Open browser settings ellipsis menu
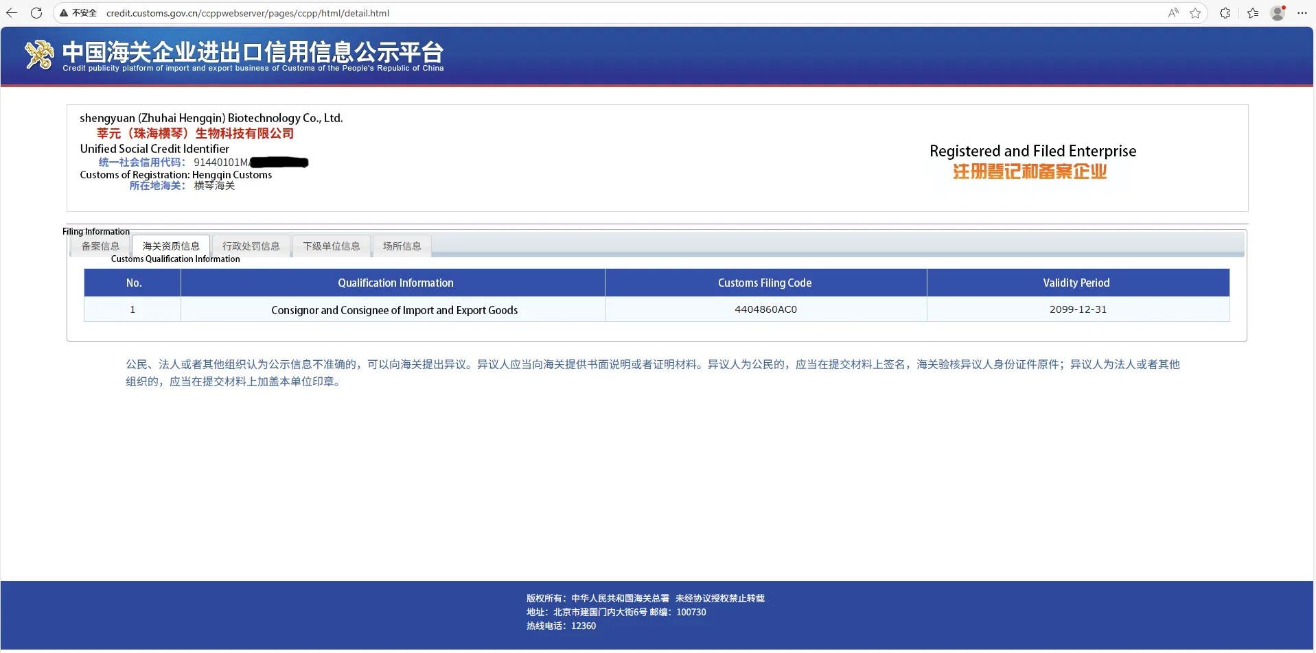1316x653 pixels. coord(1302,13)
